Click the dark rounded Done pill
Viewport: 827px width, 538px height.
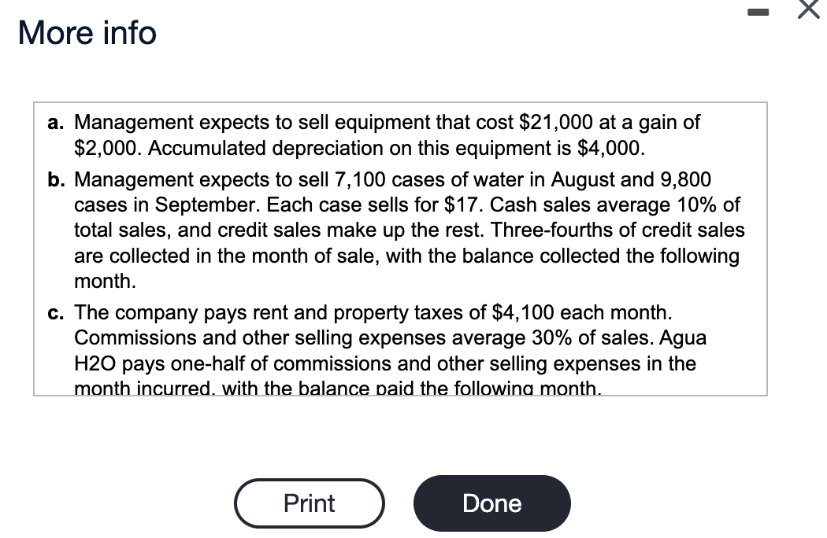click(x=491, y=503)
